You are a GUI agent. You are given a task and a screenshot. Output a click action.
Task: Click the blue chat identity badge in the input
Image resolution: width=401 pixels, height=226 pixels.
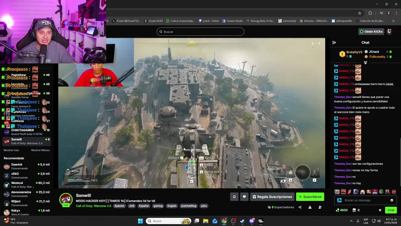pyautogui.click(x=339, y=200)
